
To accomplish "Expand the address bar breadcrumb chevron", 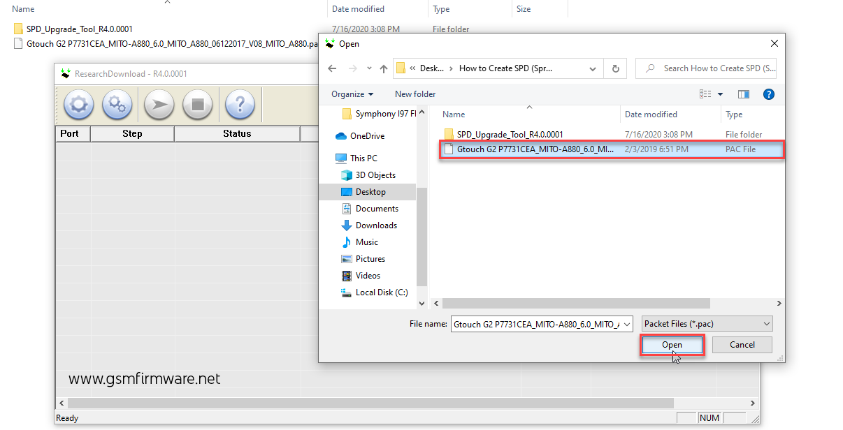I will click(x=592, y=68).
